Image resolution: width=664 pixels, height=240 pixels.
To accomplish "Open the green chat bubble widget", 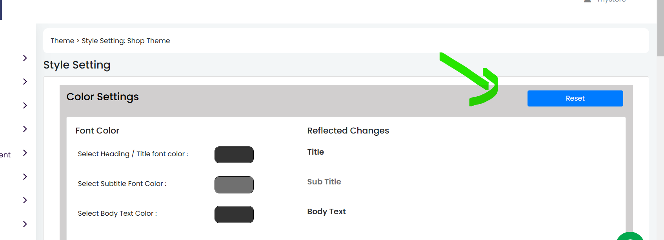I will pos(630,236).
